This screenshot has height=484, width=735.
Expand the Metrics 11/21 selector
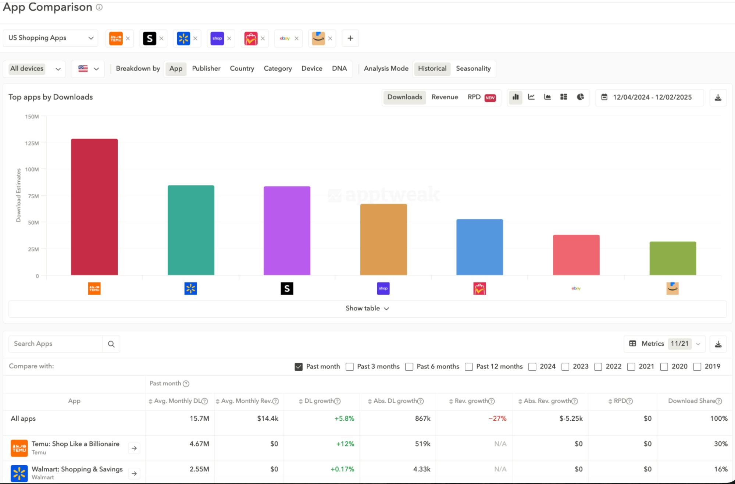(x=698, y=344)
